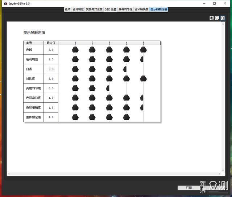
Task: Click the zoom out magnifier icon
Action: (x=217, y=18)
